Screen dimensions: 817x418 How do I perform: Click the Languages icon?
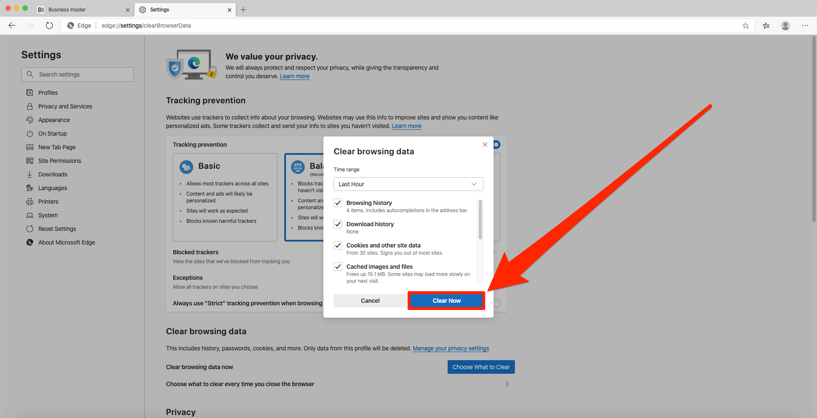point(30,188)
